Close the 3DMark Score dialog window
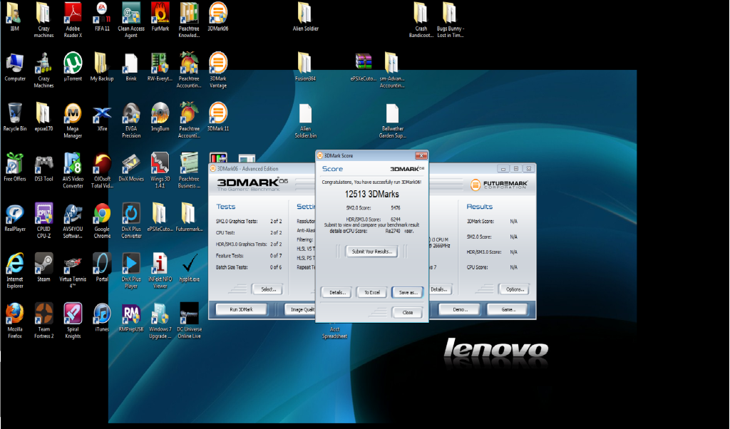This screenshot has height=429, width=730. (x=421, y=155)
